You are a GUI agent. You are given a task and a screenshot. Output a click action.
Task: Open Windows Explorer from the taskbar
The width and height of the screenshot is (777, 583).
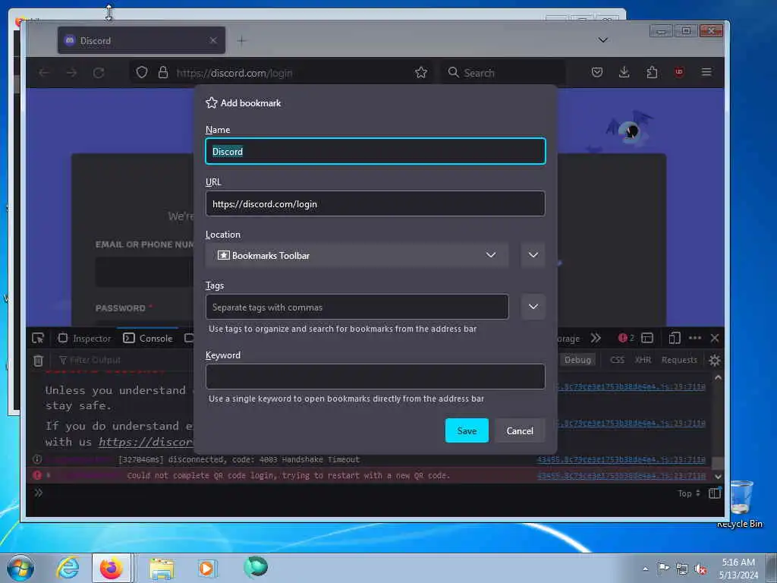point(162,569)
